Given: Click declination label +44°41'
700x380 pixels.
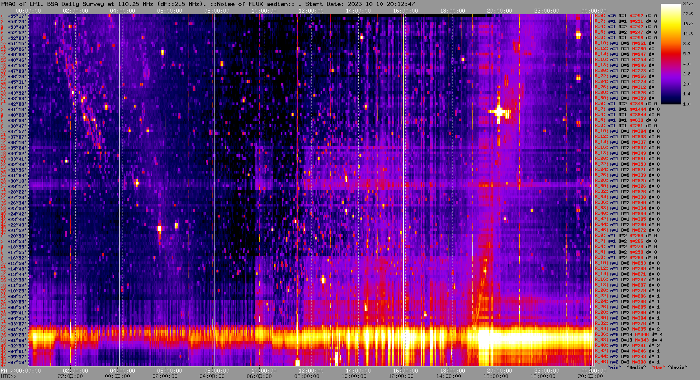Looking at the screenshot, I should pos(17,88).
